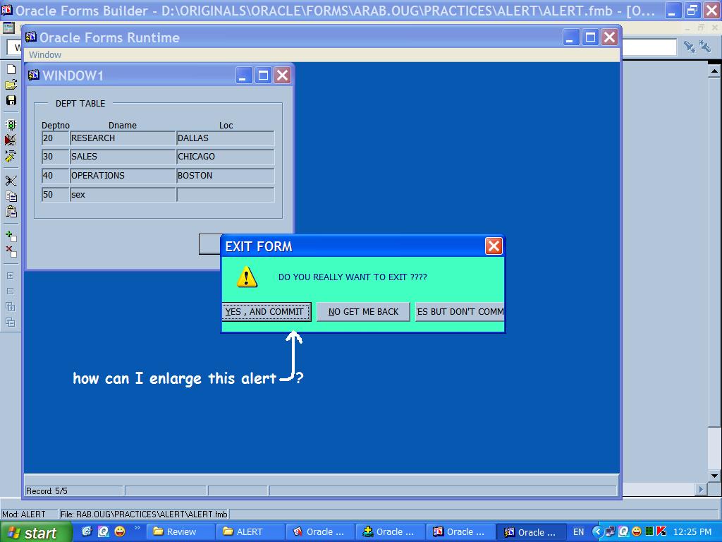The width and height of the screenshot is (722, 542).
Task: Click the Delete red X icon
Action: tap(11, 252)
